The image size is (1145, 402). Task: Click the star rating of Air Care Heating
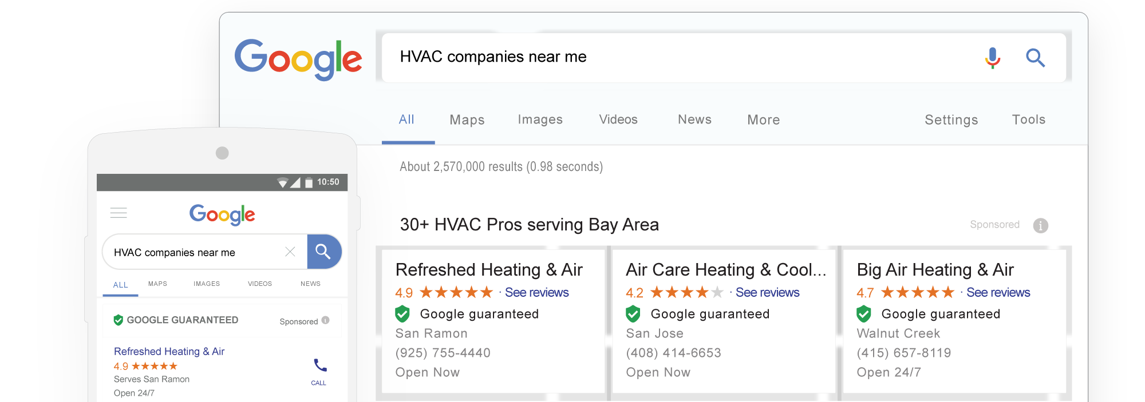click(x=686, y=293)
